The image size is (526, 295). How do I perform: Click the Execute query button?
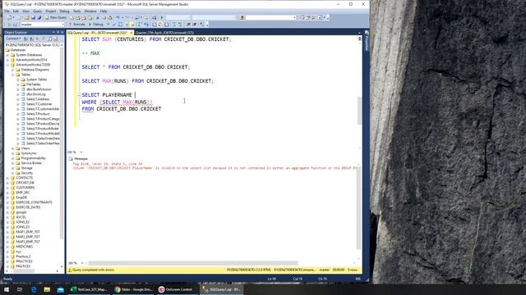[77, 25]
